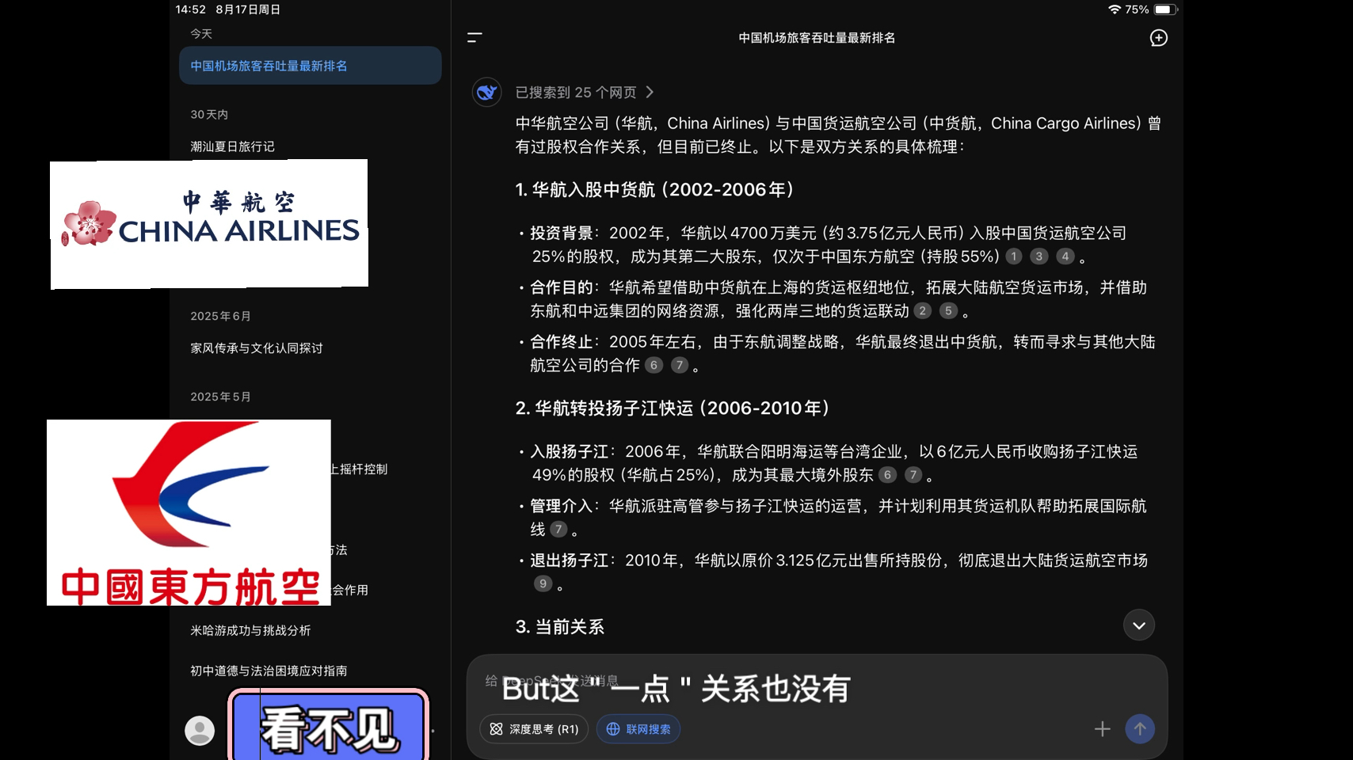1353x760 pixels.
Task: Tap the China Airlines logo image
Action: (209, 224)
